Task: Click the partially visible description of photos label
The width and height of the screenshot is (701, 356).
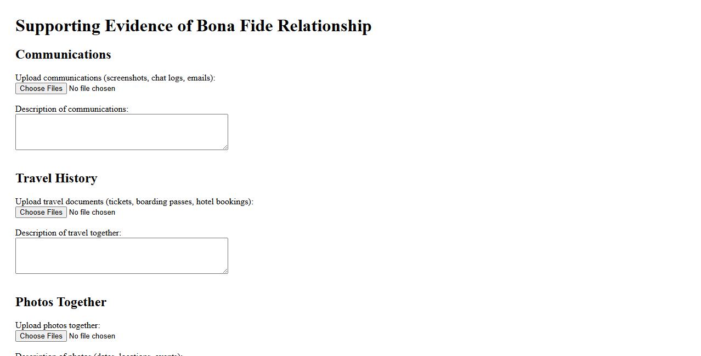Action: tap(99, 354)
